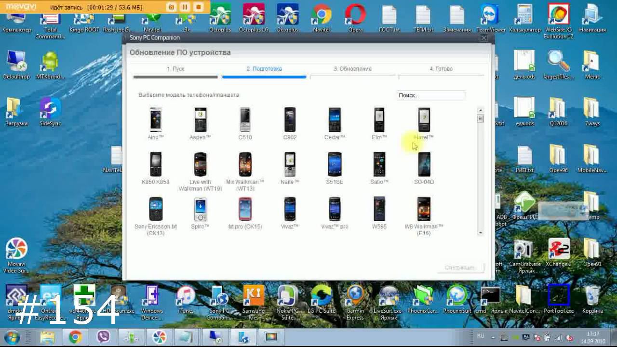The height and width of the screenshot is (347, 617).
Task: Choose the C510 phone thumbnail
Action: [245, 124]
